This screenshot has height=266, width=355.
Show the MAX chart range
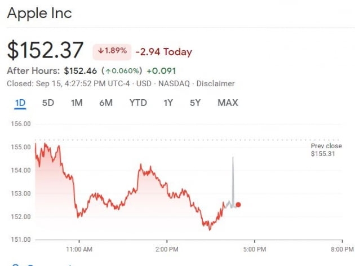coord(228,103)
